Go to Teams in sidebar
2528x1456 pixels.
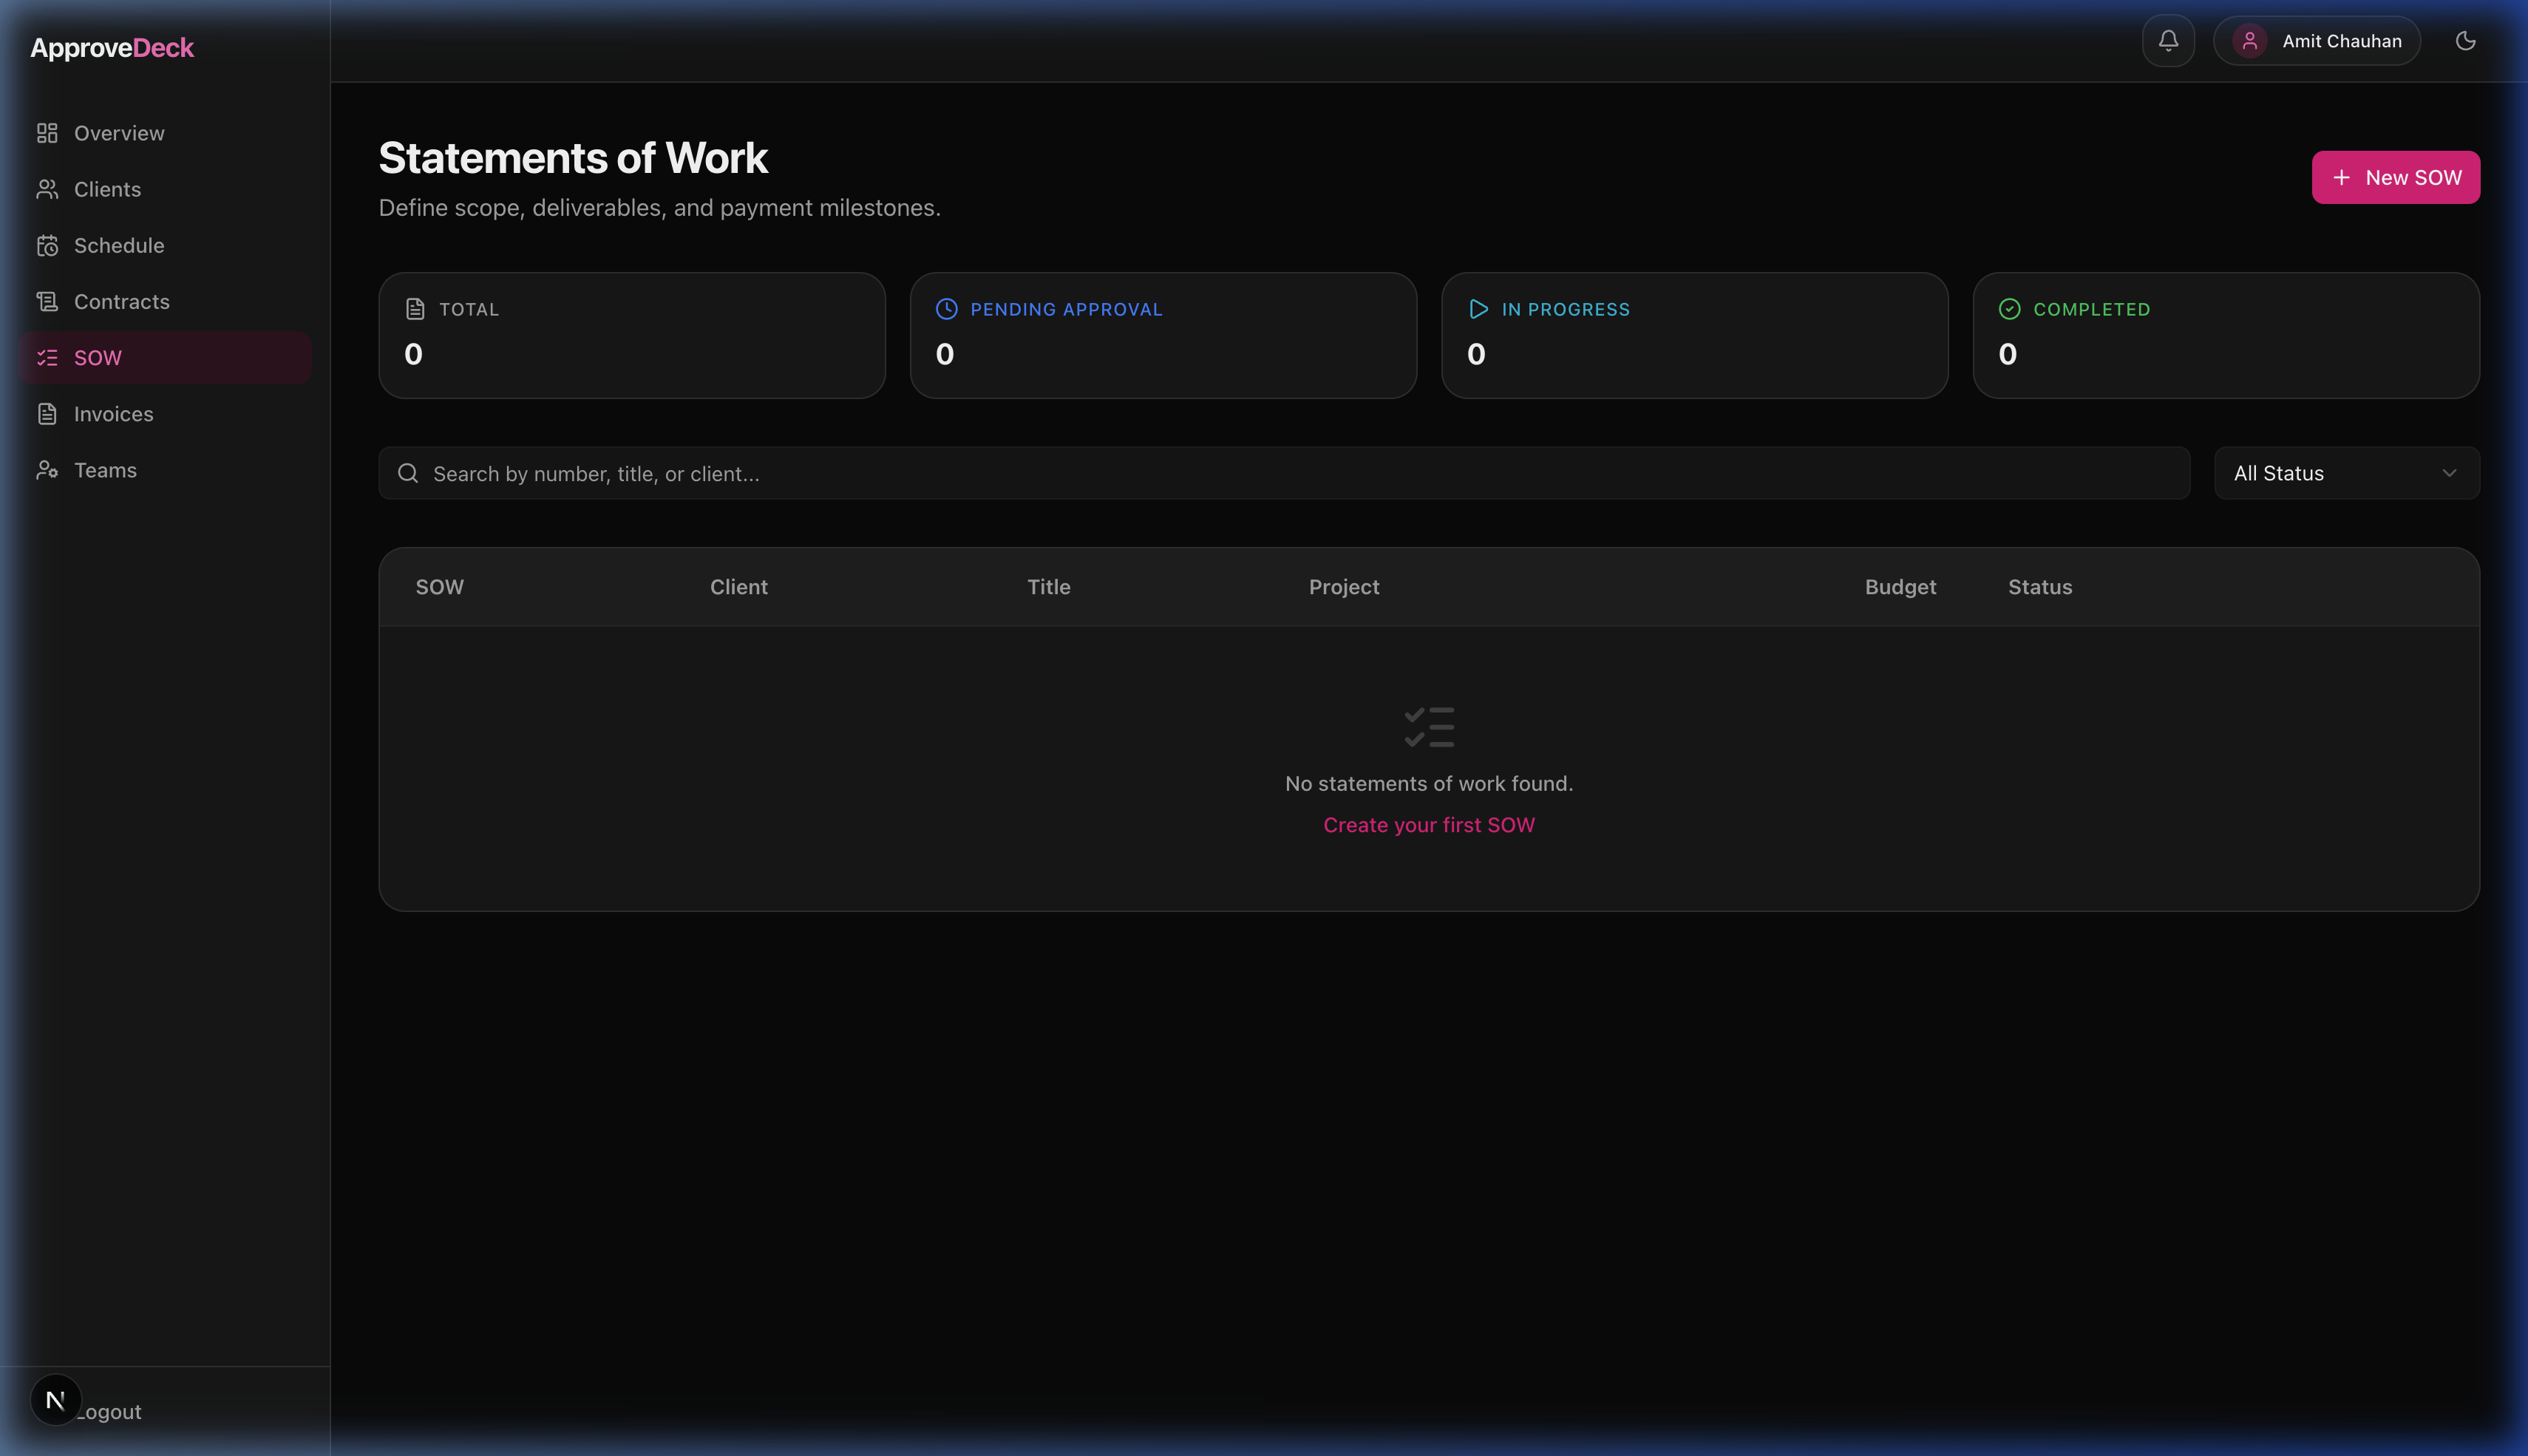coord(104,470)
